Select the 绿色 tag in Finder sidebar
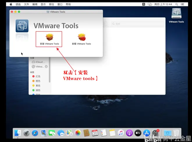192x142 pixels. click(36, 90)
